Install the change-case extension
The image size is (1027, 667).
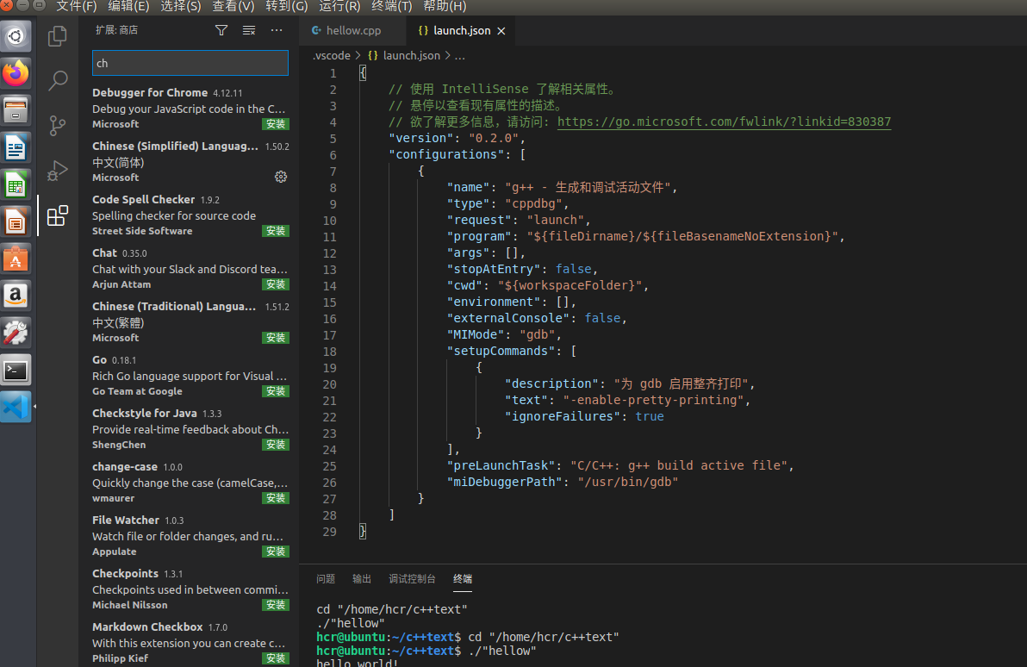(x=276, y=498)
